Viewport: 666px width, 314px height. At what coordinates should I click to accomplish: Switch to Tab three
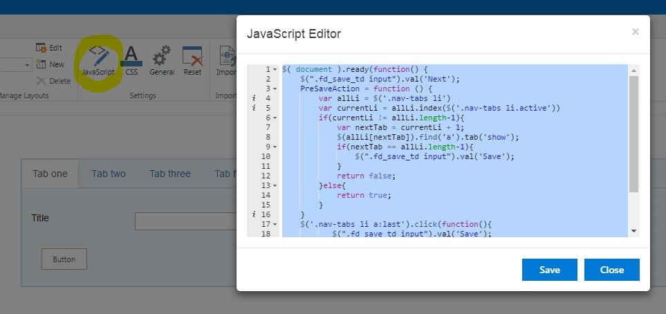pos(170,174)
